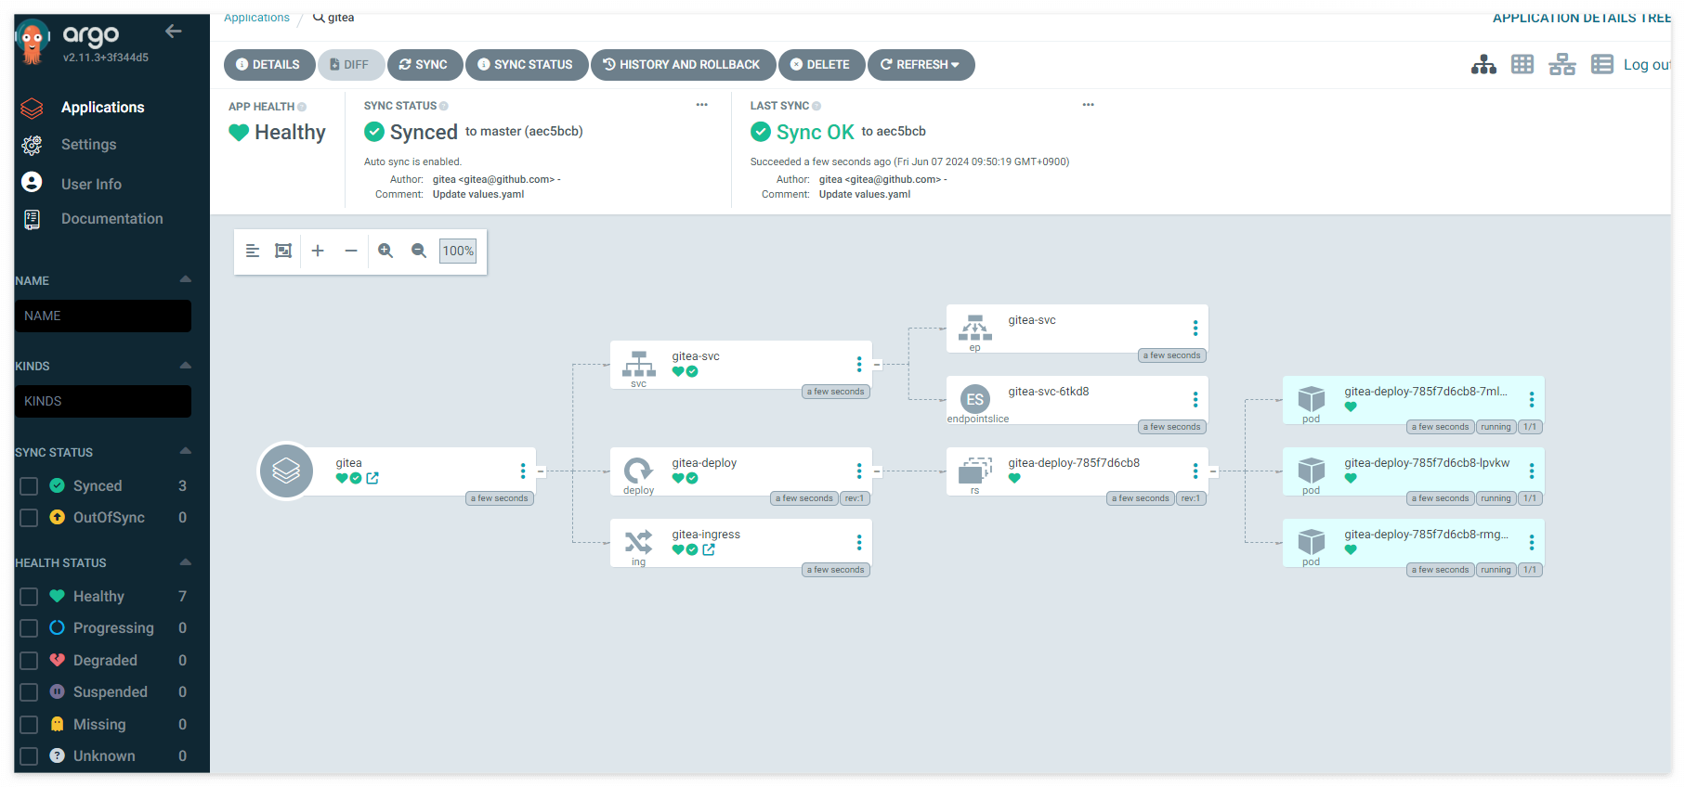Open the pod ending 7ml menu dots
Screen dimensions: 1685x787
(x=1532, y=400)
